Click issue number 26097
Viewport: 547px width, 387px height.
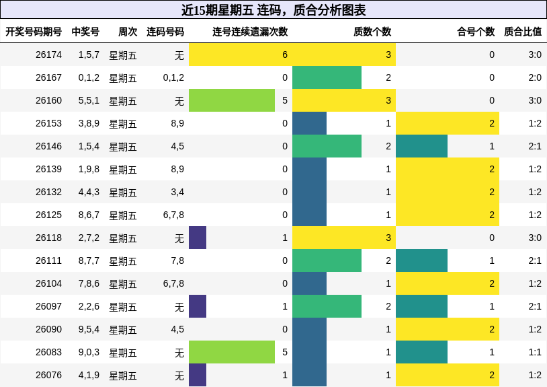click(x=48, y=306)
